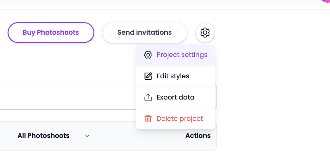The height and width of the screenshot is (157, 330).
Task: Click the Export data label text
Action: (175, 97)
